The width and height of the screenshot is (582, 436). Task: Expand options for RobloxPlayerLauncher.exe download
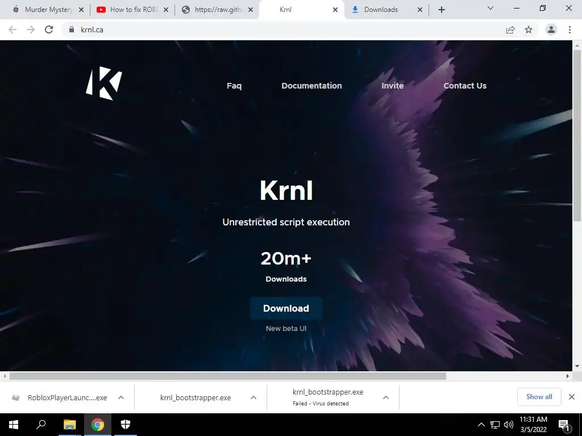point(121,397)
